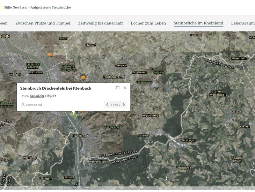Image resolution: width=255 pixels, height=192 pixels.
Task: Show next feature in popup
Action: (x=124, y=105)
